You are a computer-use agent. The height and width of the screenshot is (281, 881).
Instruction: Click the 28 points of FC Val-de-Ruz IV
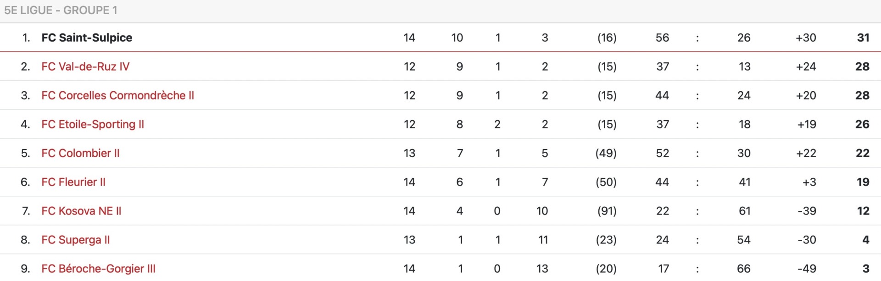[862, 66]
